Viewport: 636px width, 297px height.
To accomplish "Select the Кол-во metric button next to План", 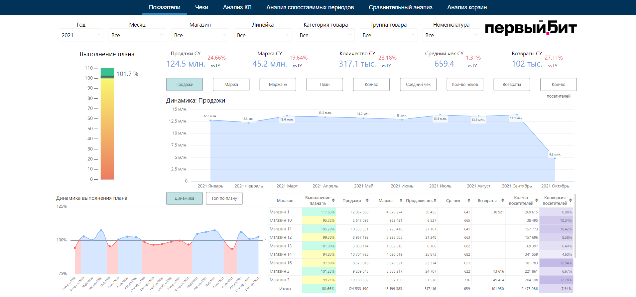I will click(x=371, y=84).
